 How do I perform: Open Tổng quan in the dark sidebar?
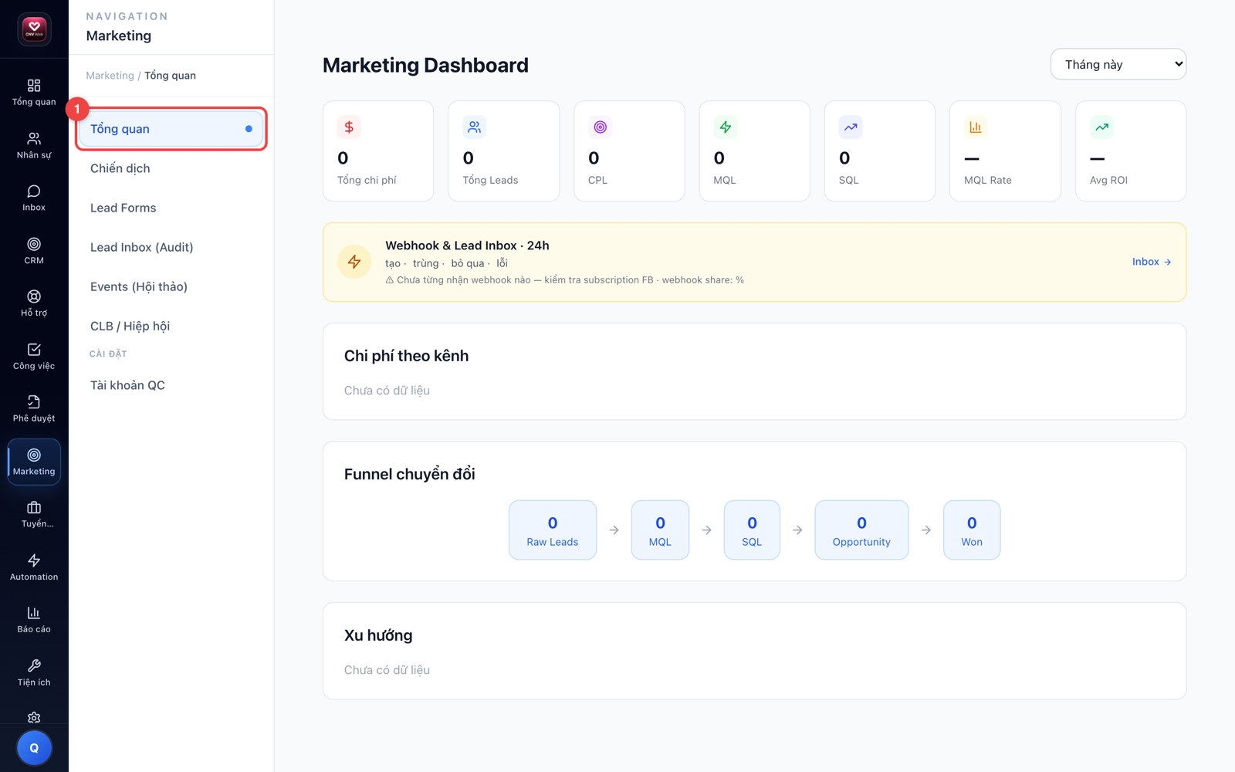coord(34,92)
